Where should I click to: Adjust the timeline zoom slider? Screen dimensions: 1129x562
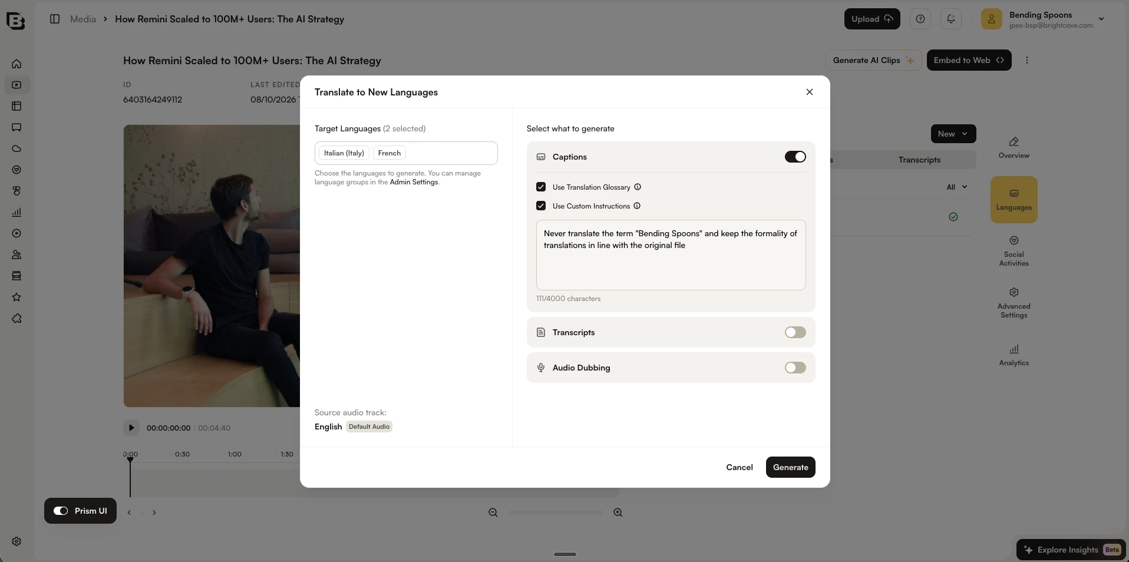click(x=556, y=513)
